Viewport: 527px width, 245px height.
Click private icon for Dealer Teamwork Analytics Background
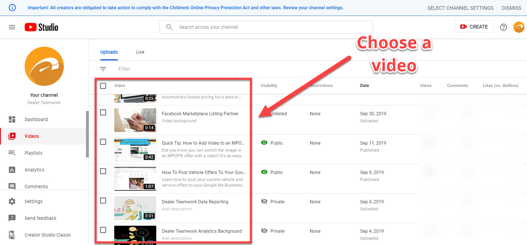pos(264,231)
